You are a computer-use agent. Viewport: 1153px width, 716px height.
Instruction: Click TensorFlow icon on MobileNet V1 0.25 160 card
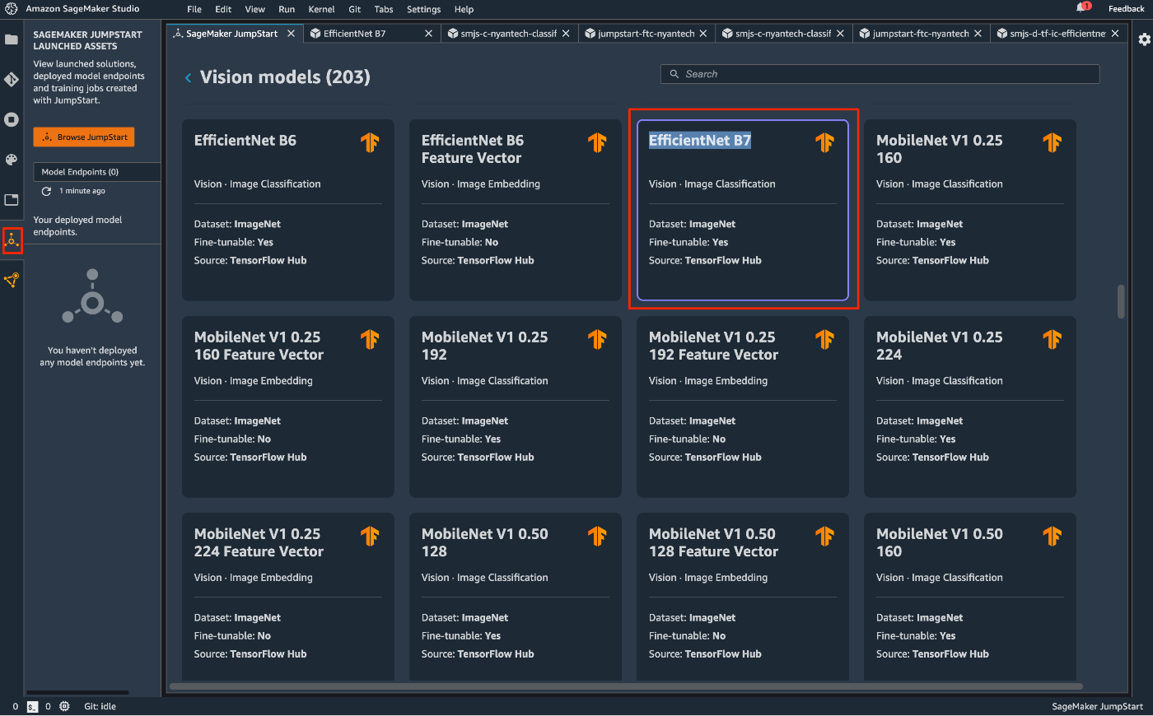coord(1052,142)
